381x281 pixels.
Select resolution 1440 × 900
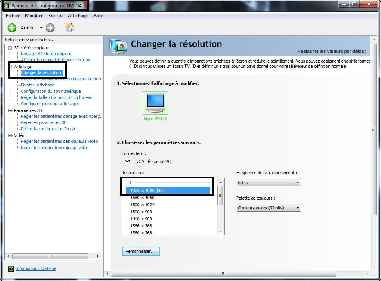point(141,219)
